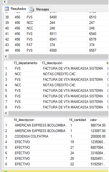Click FVS cell in second grid row 1
The width and height of the screenshot is (109, 172).
pyautogui.click(x=27, y=69)
